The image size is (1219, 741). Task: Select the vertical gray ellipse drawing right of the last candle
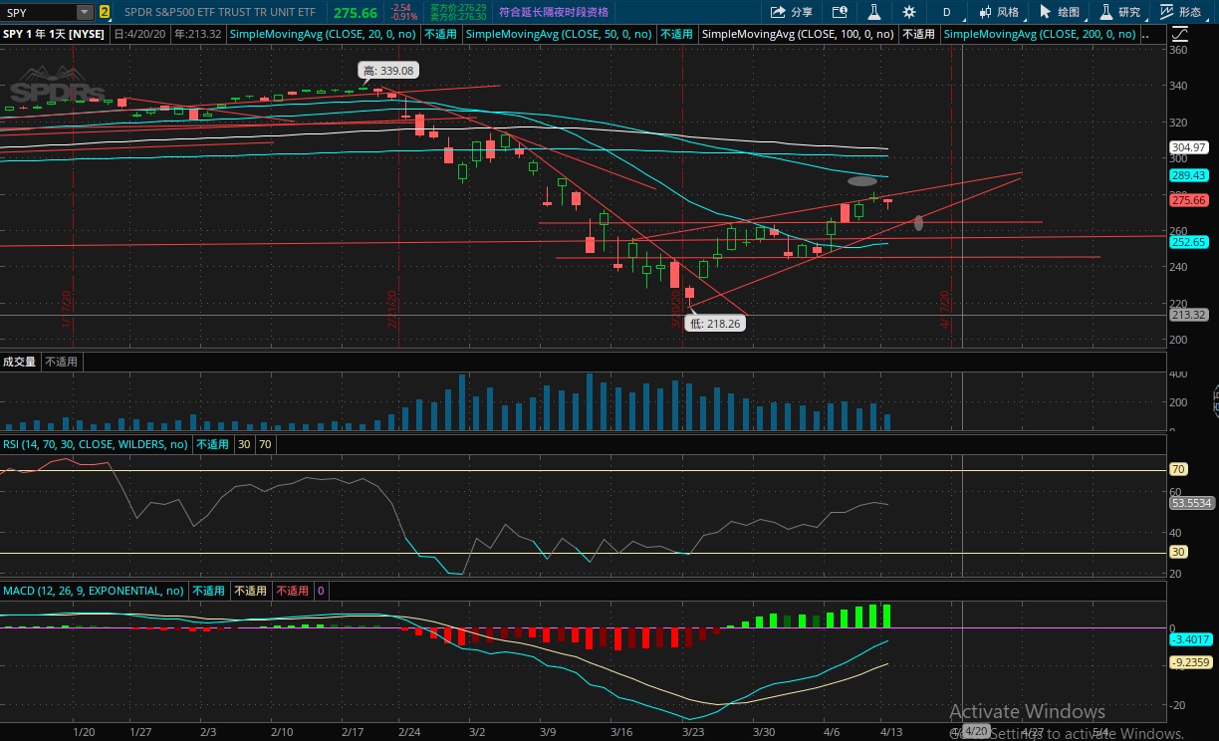pyautogui.click(x=918, y=223)
